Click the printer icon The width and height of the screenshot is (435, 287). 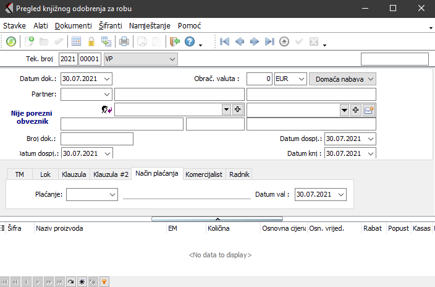(124, 41)
